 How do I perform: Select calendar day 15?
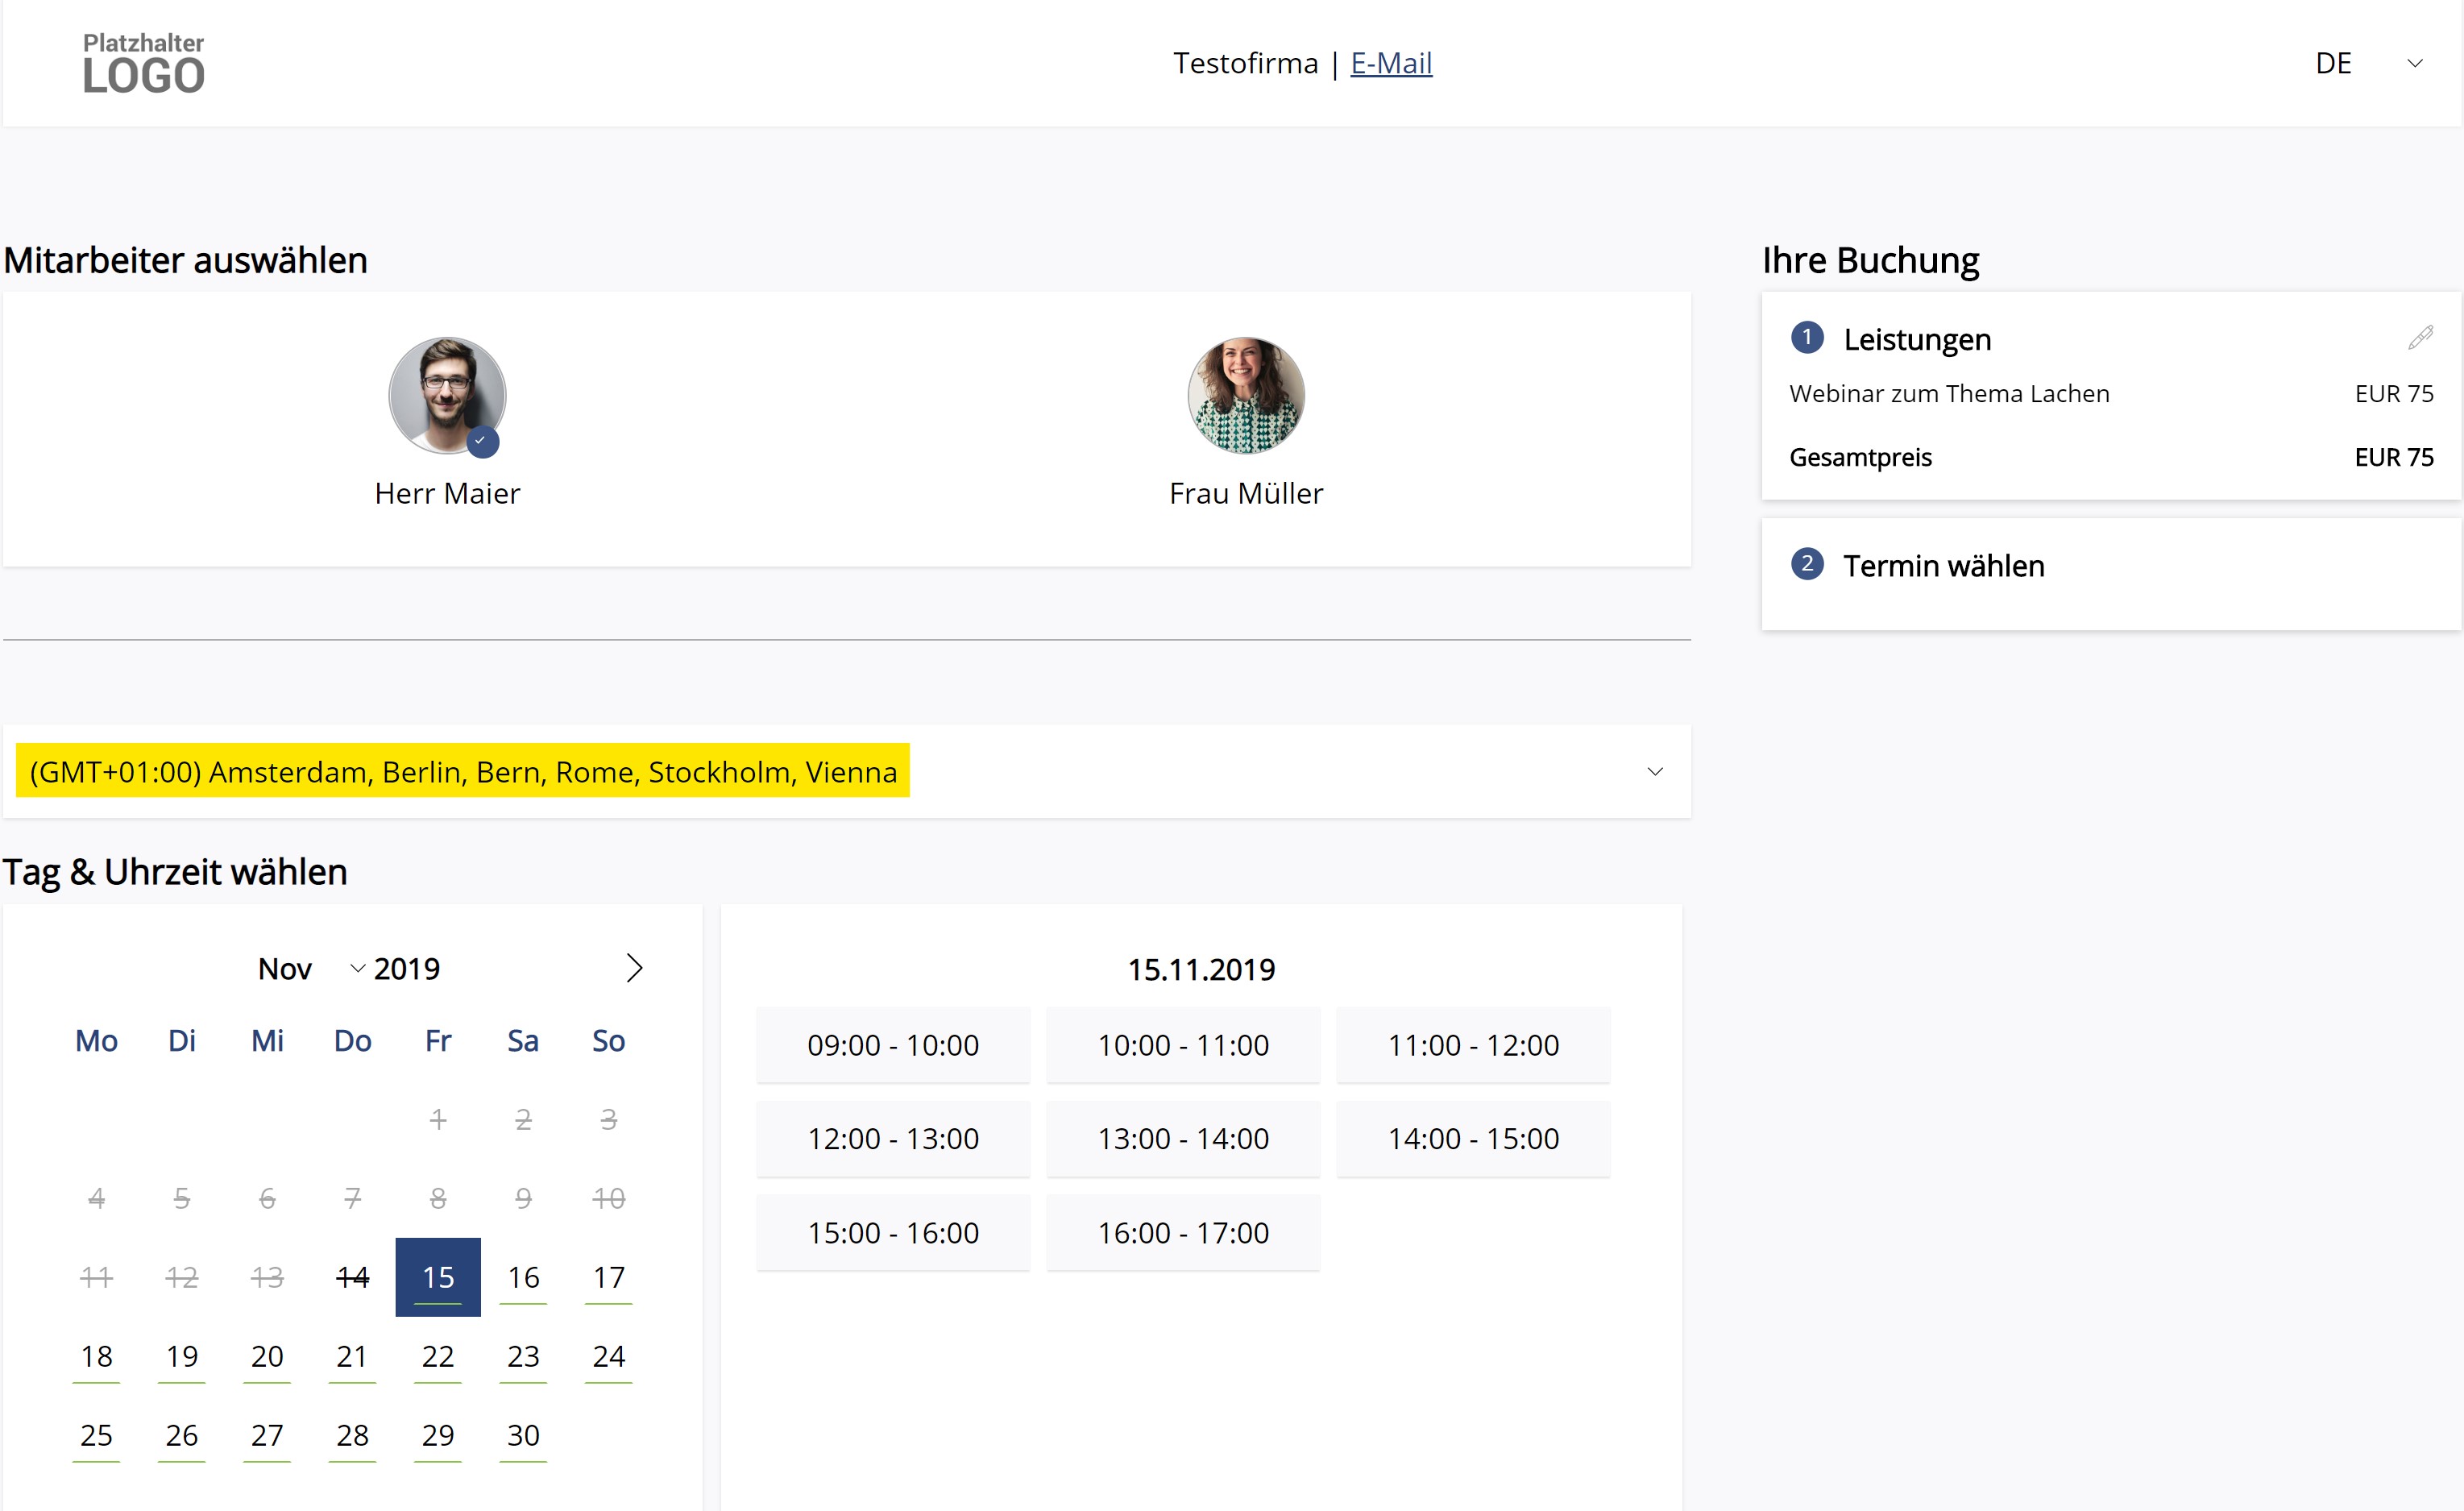(x=438, y=1277)
